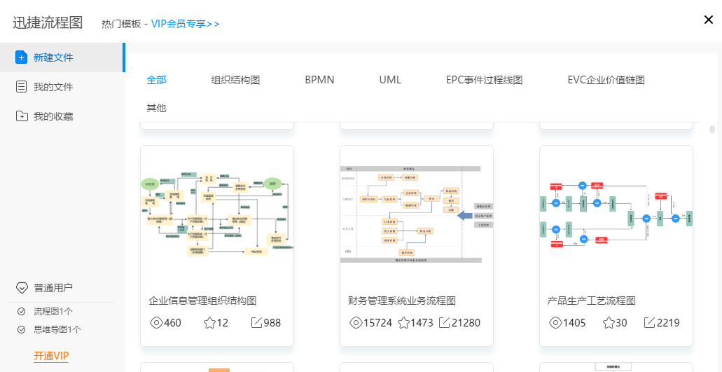Viewport: 722px width, 372px height.
Task: Click the eye views icon showing 15724
Action: (356, 323)
